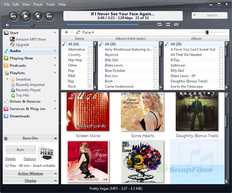Image resolution: width=232 pixels, height=193 pixels.
Task: Click the Downloads icon
Action: coord(6,116)
